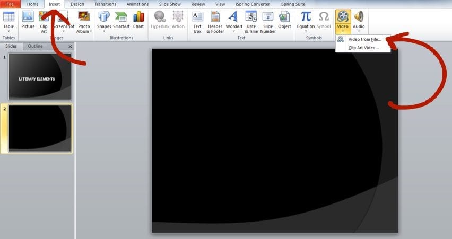This screenshot has width=452, height=239.
Task: Insert a Text Box
Action: 197,22
